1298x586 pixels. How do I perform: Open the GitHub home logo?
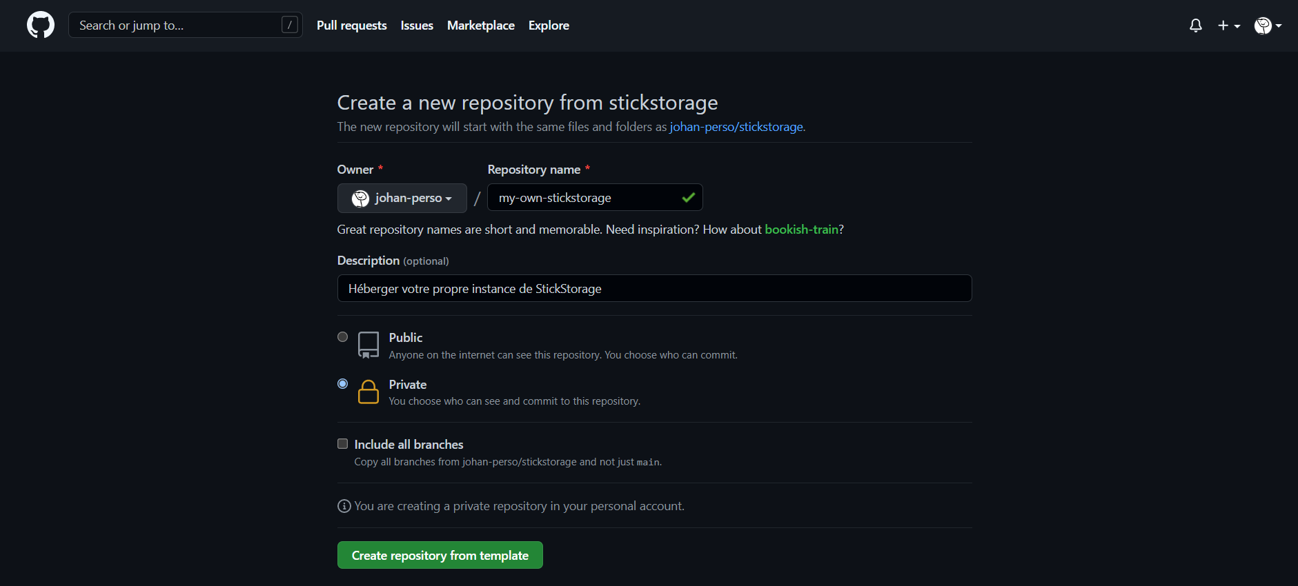[x=41, y=26]
